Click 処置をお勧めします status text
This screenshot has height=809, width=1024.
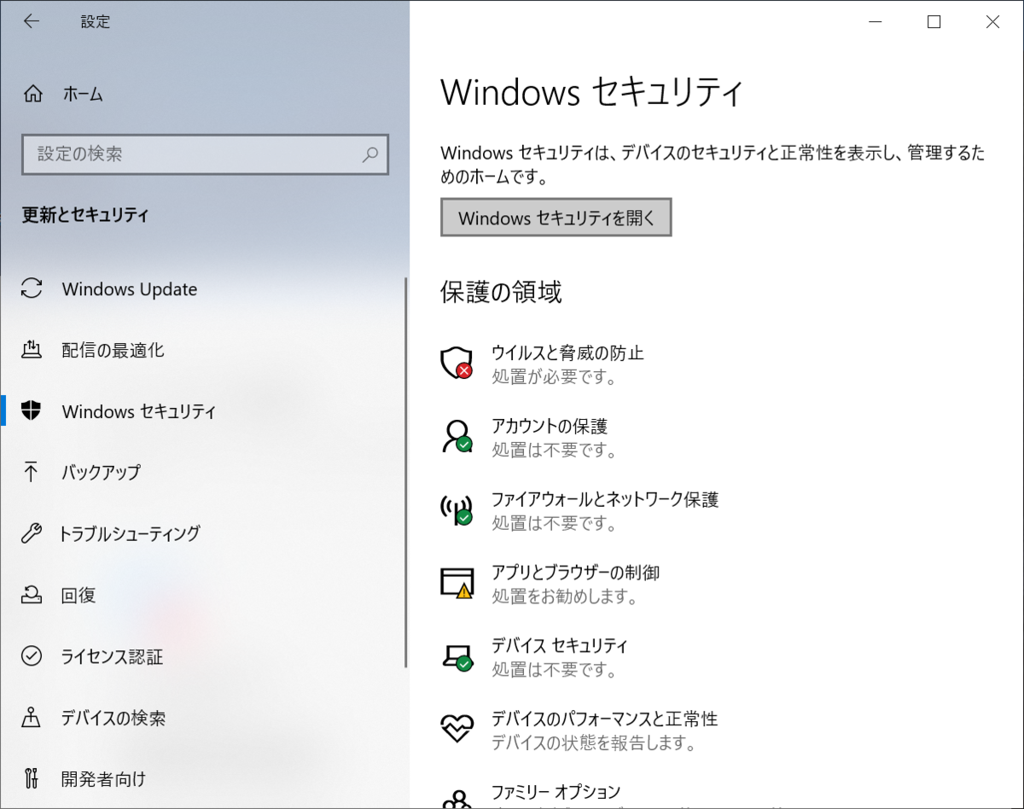point(565,597)
